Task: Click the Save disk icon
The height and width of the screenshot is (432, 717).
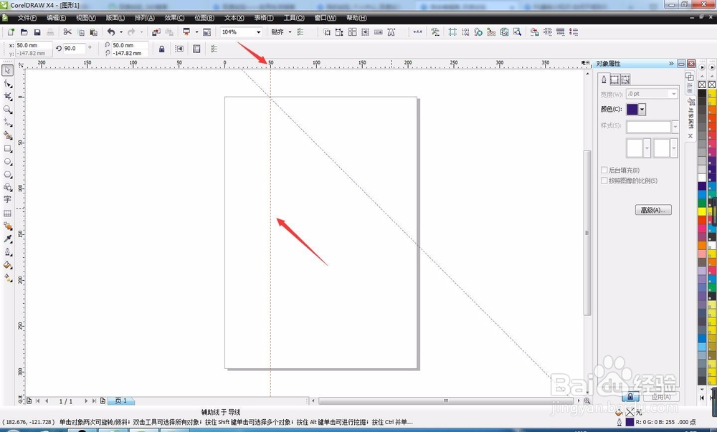Action: click(37, 32)
